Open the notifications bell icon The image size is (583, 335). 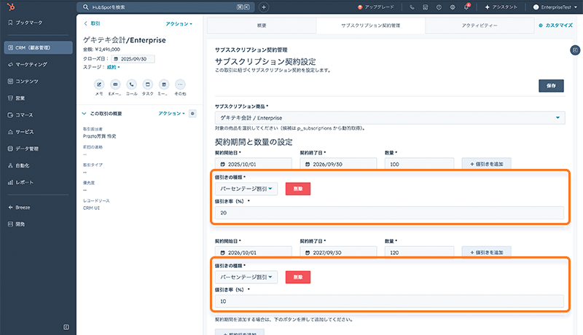467,7
